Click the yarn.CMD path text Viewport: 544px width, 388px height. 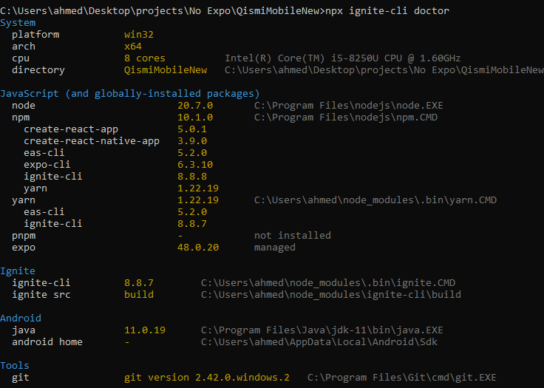pos(375,200)
